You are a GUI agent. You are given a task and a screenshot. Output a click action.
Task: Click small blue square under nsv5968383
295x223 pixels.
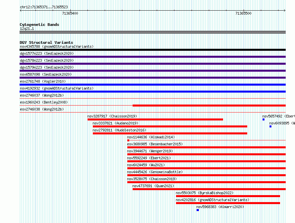(x=198, y=210)
